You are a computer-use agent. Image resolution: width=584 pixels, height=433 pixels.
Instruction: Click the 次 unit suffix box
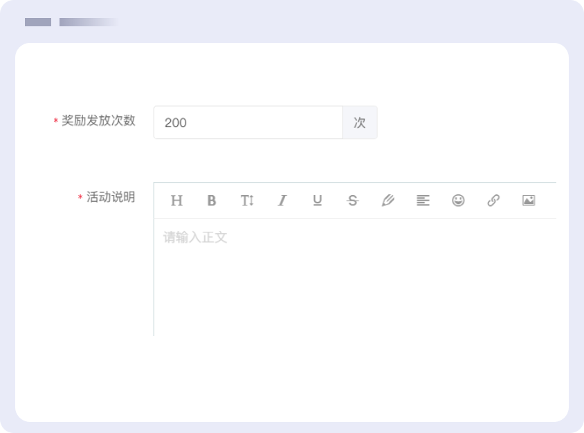[x=360, y=122]
